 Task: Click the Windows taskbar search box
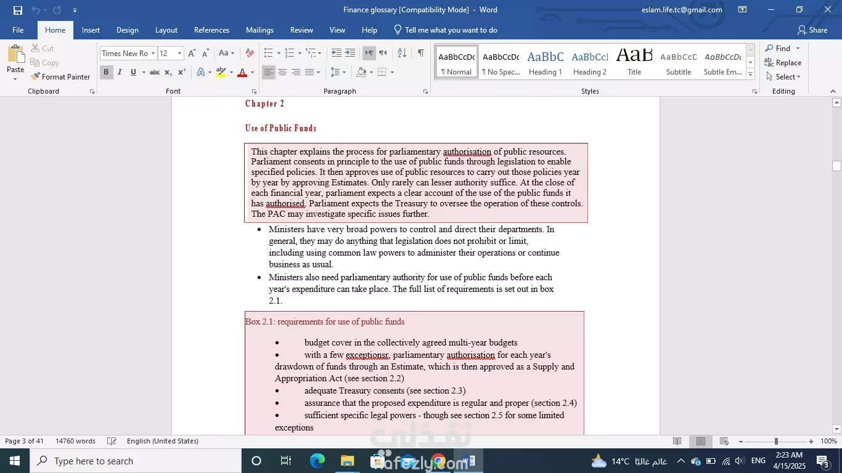pyautogui.click(x=135, y=461)
